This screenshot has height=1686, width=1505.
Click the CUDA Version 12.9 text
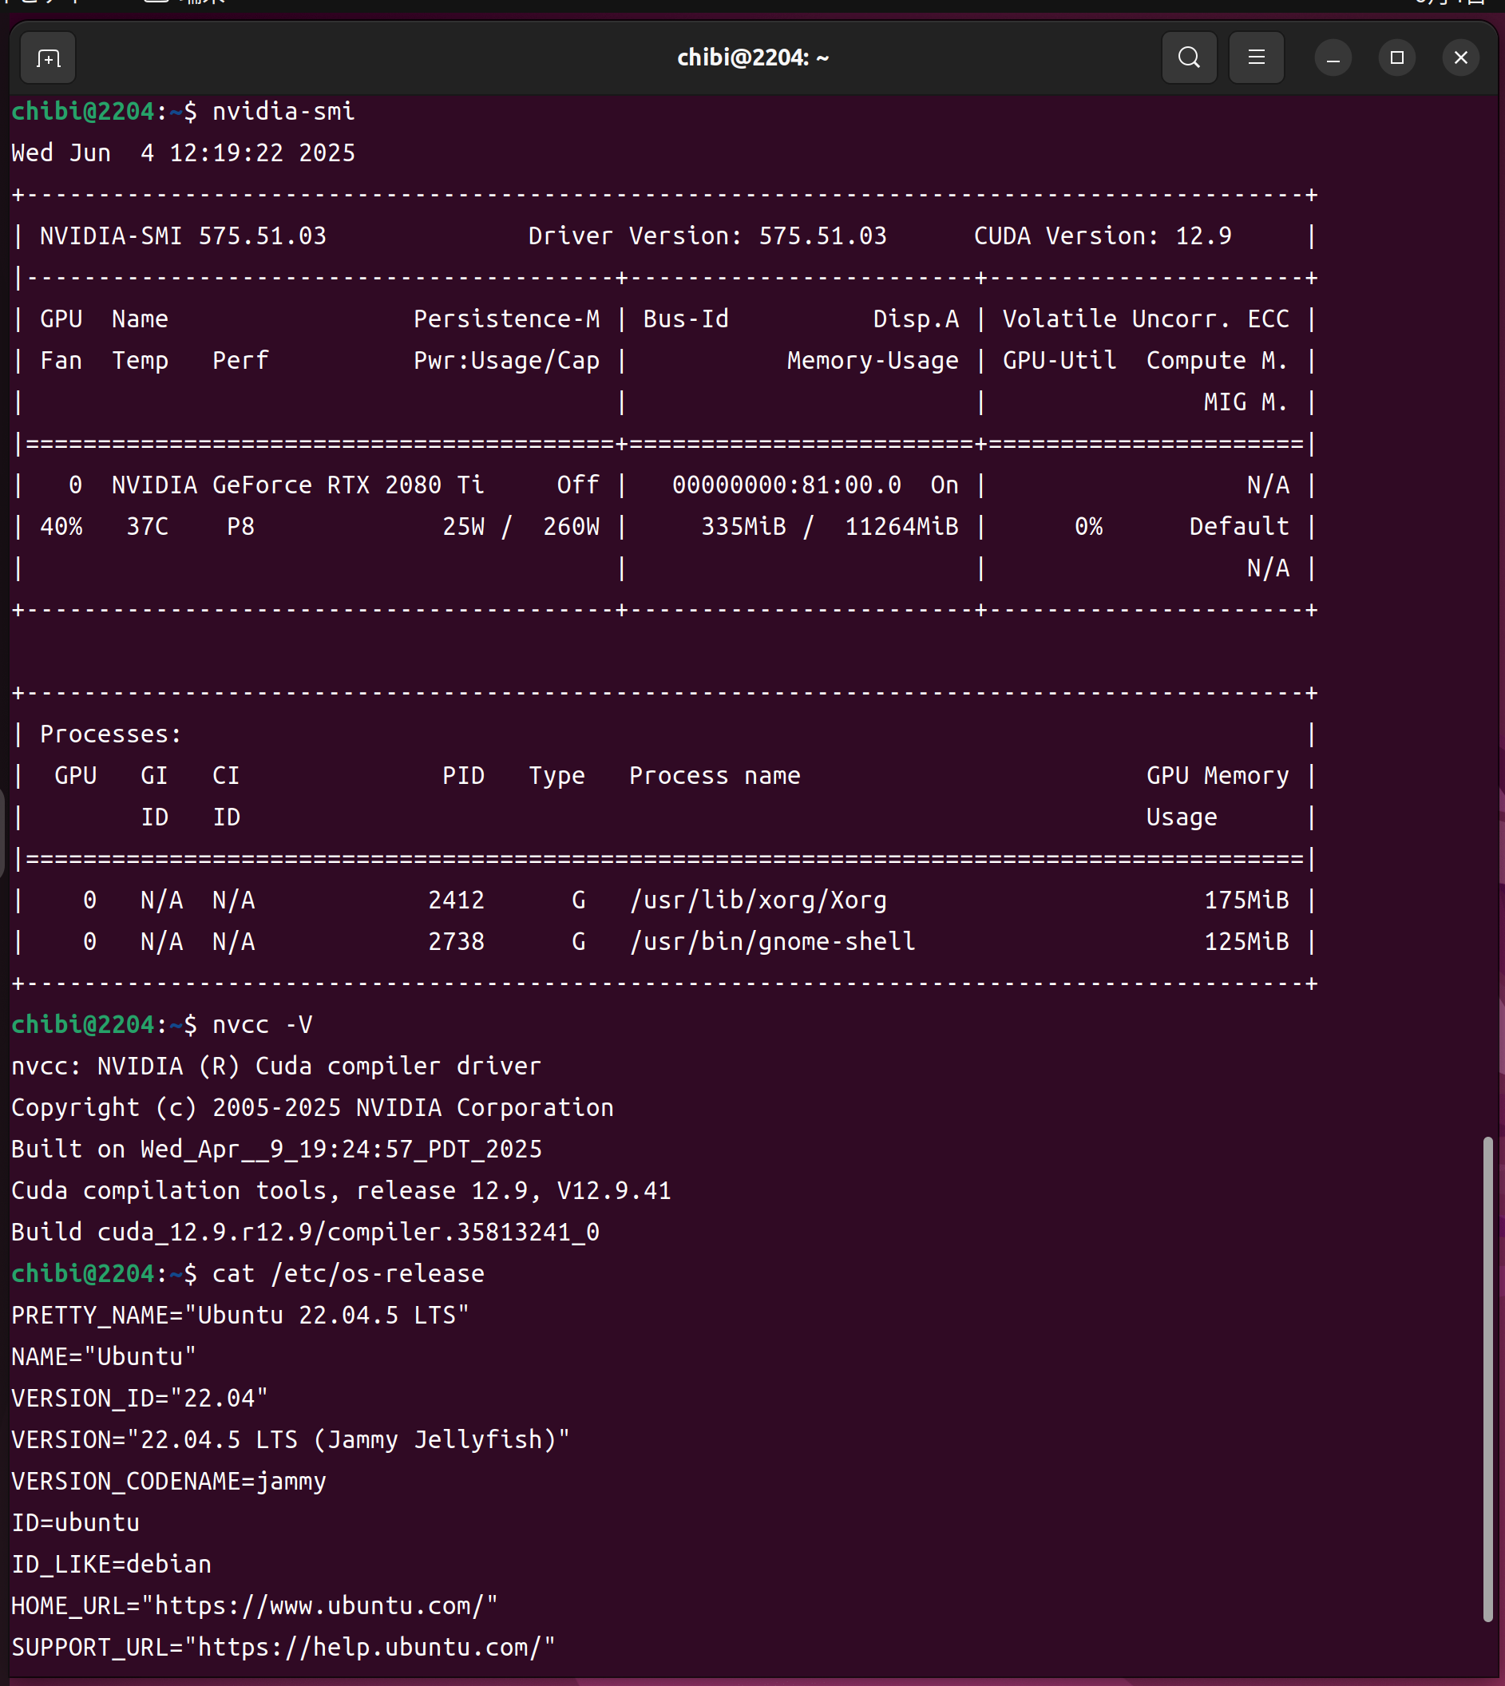tap(1102, 236)
